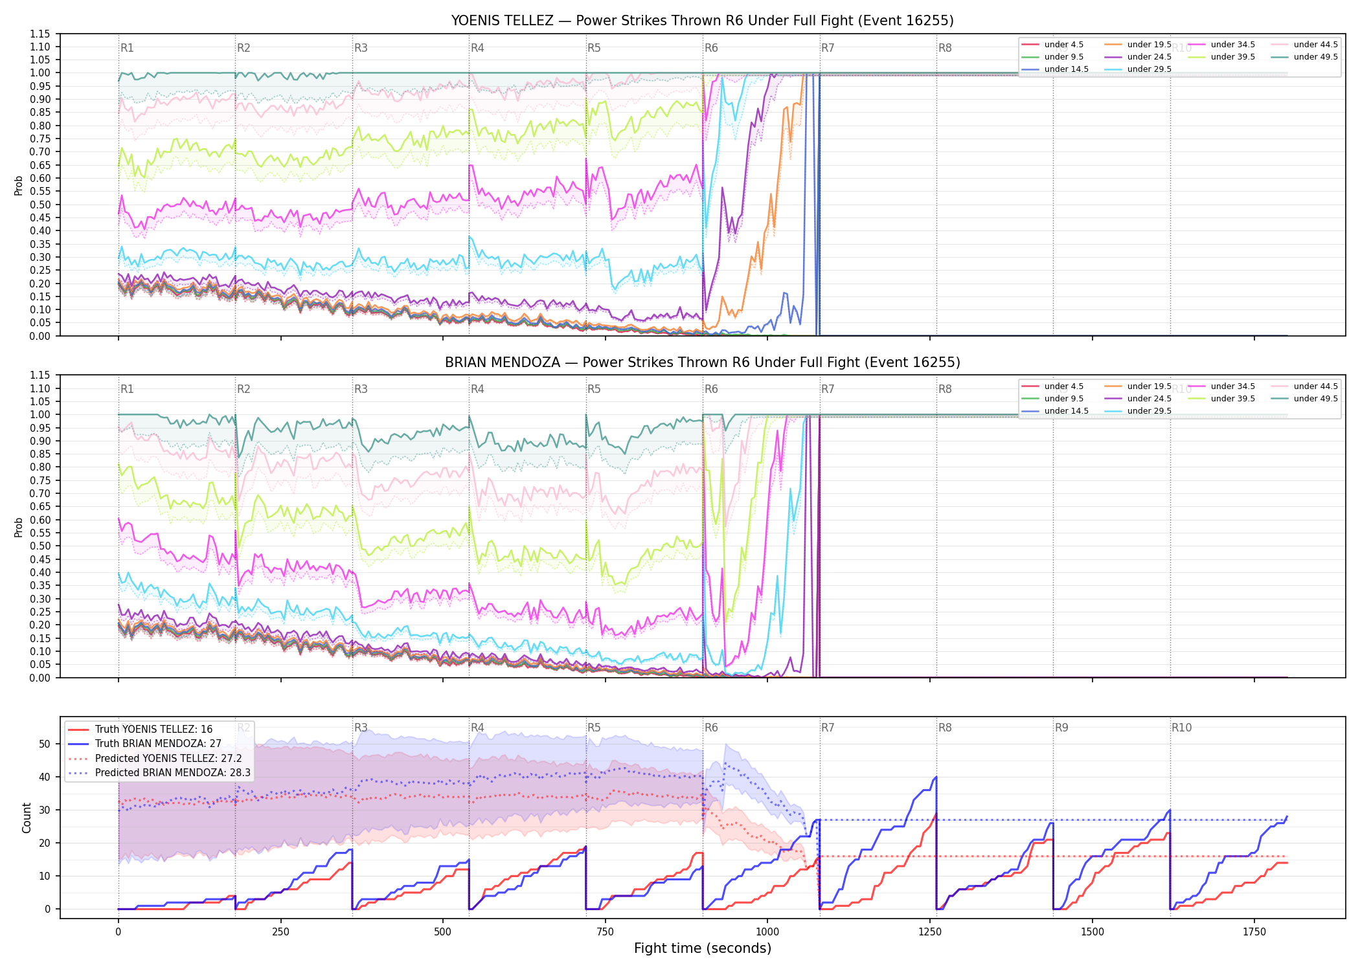The image size is (1360, 971).
Task: Click 'under 29.5' legend entry in top chart
Action: tap(1138, 69)
